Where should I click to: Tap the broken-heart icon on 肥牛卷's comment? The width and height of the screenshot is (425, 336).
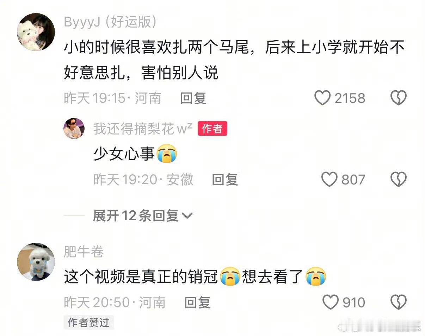(399, 302)
